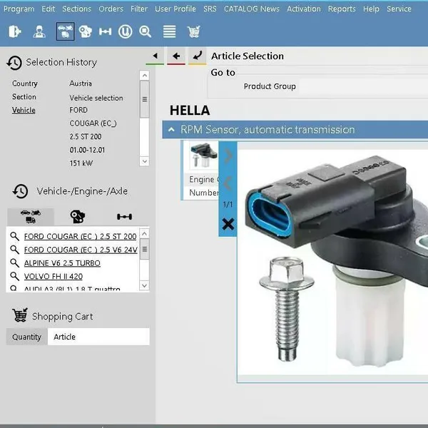Open the SRS menu
The height and width of the screenshot is (428, 428).
tap(210, 9)
